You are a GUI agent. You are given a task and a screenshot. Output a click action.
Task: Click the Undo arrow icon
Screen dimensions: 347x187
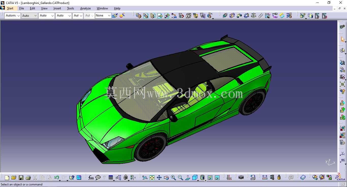pyautogui.click(x=56, y=178)
